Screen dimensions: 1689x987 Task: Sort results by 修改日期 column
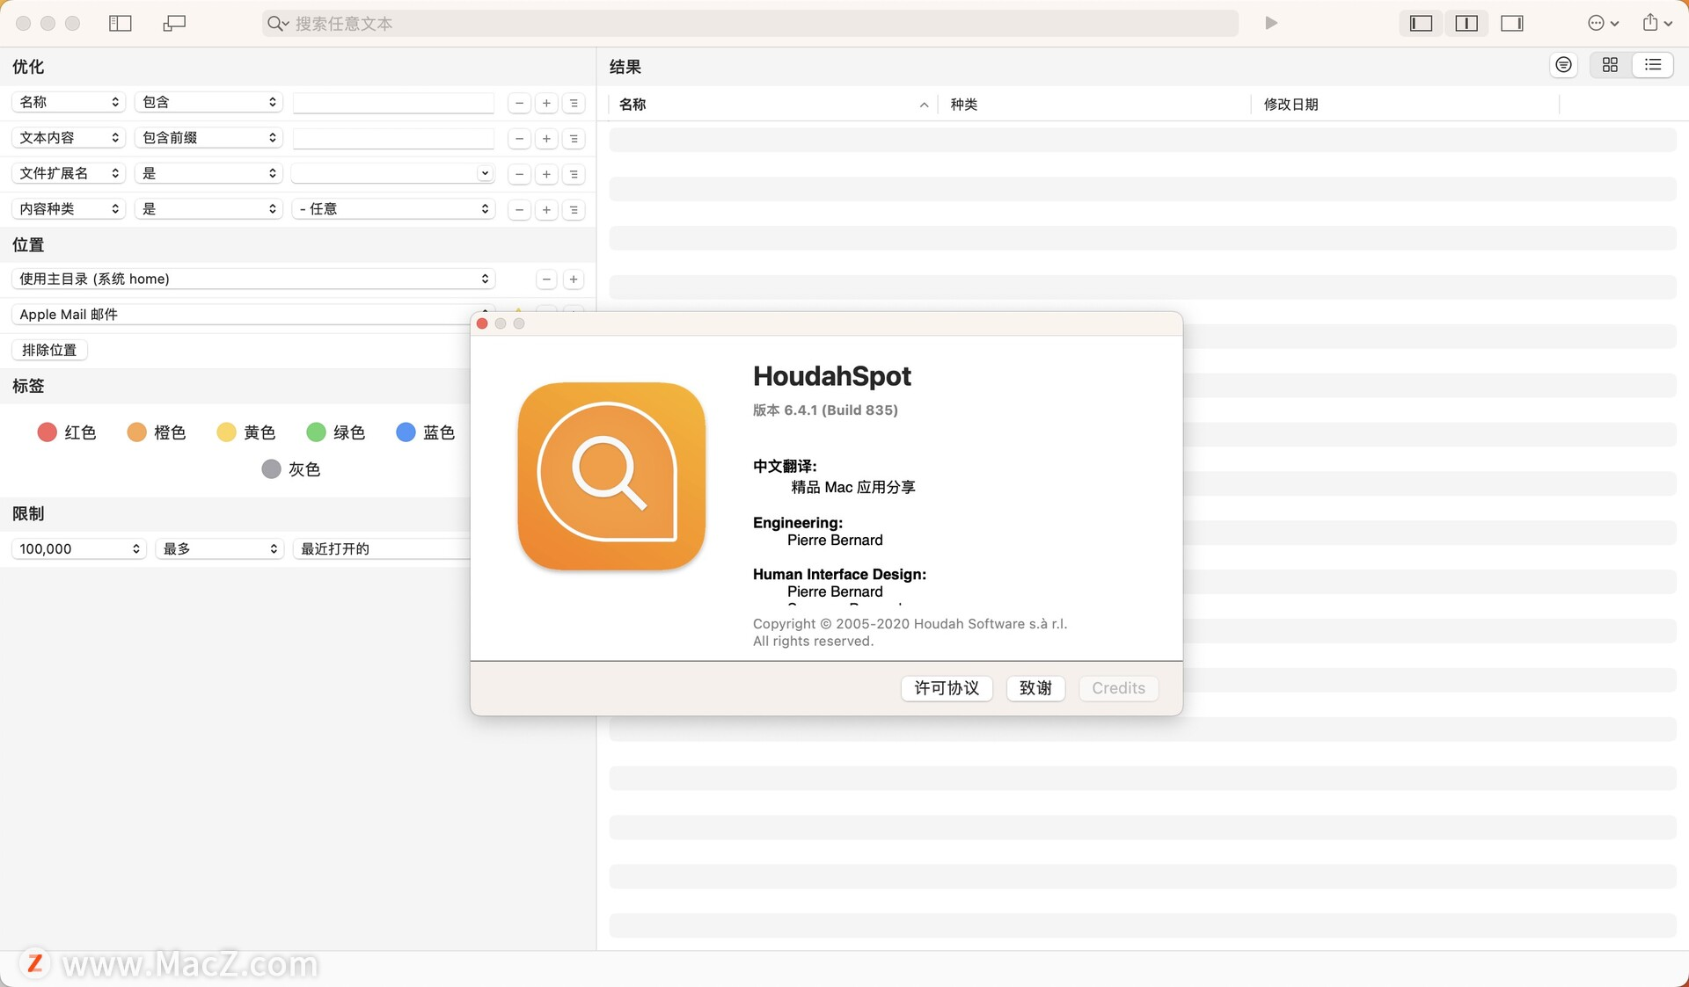(x=1405, y=105)
